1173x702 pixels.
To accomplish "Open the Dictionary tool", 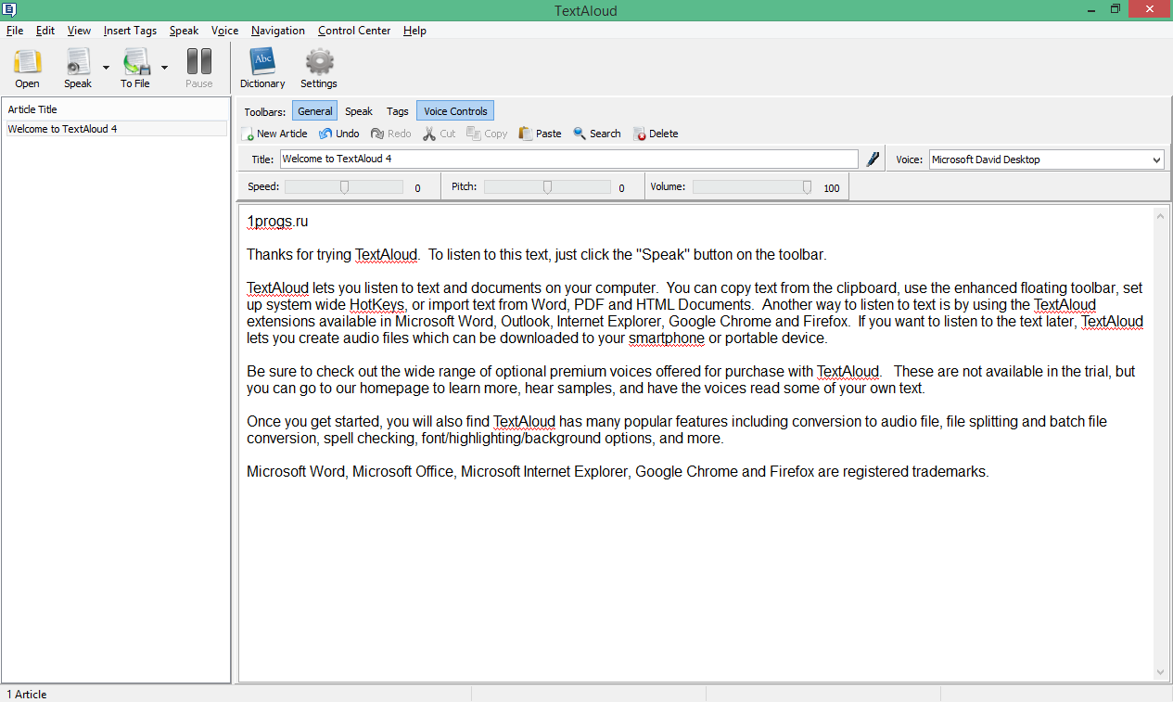I will coord(262,63).
